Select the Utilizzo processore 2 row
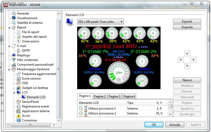Viewport: 211px width, 132px height. click(x=123, y=113)
